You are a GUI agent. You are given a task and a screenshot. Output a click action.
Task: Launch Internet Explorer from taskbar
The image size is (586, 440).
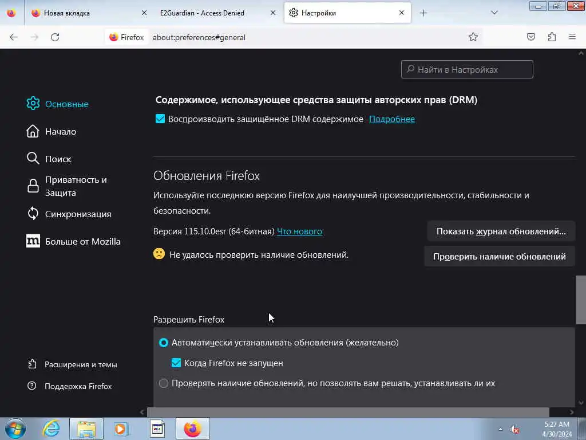point(51,429)
